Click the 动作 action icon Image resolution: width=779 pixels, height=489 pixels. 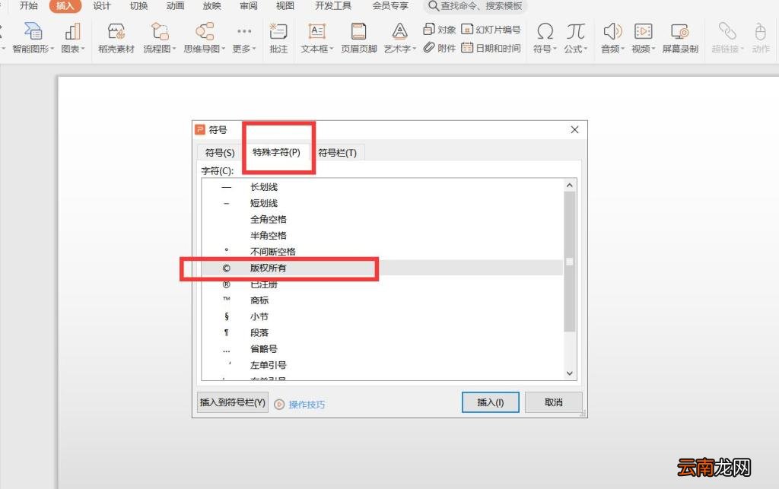760,31
